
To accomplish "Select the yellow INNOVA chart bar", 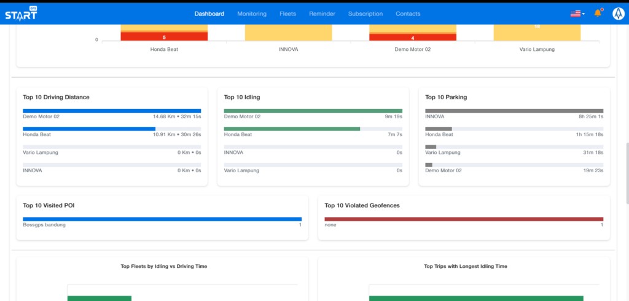I will click(x=288, y=33).
